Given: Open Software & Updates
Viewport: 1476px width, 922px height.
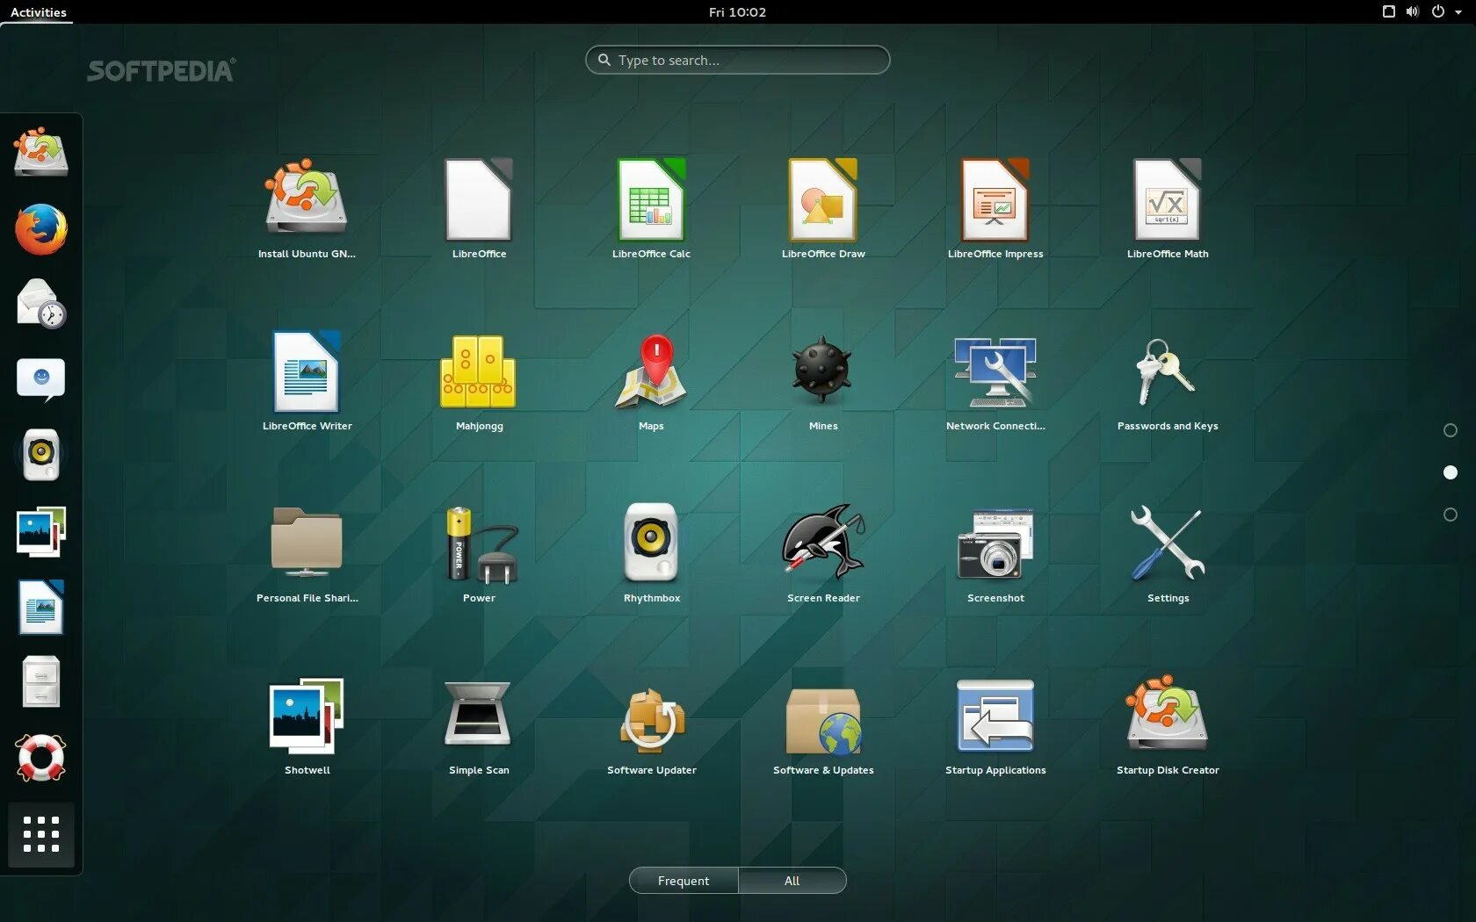Looking at the screenshot, I should coord(823,724).
